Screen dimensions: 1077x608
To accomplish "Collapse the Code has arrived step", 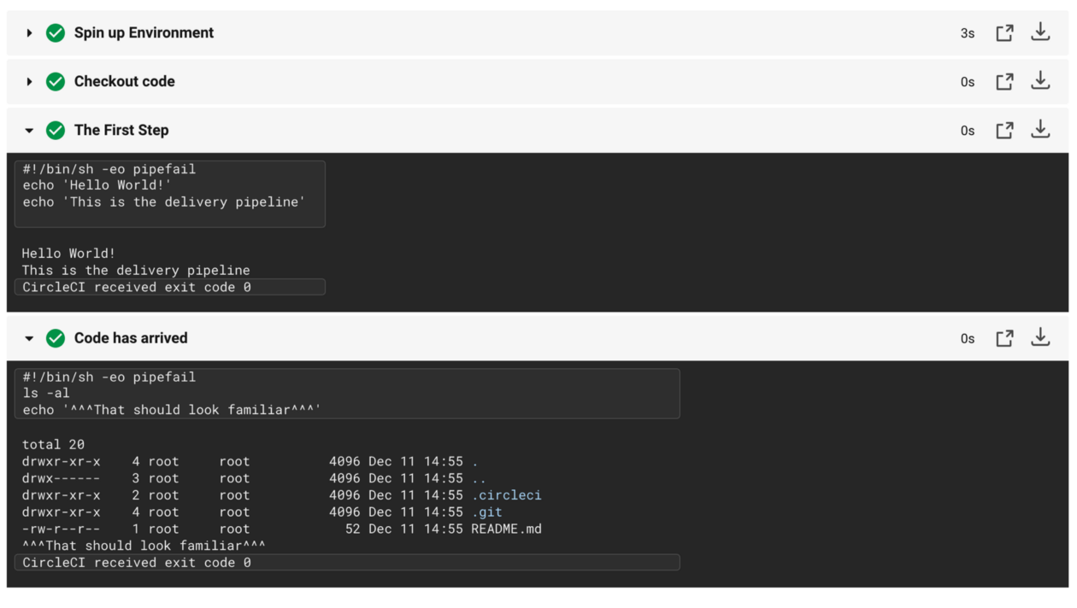I will point(29,337).
